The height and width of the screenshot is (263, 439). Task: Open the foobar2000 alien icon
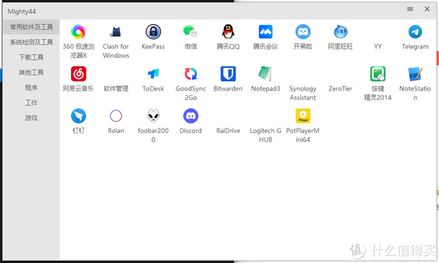[x=153, y=115]
